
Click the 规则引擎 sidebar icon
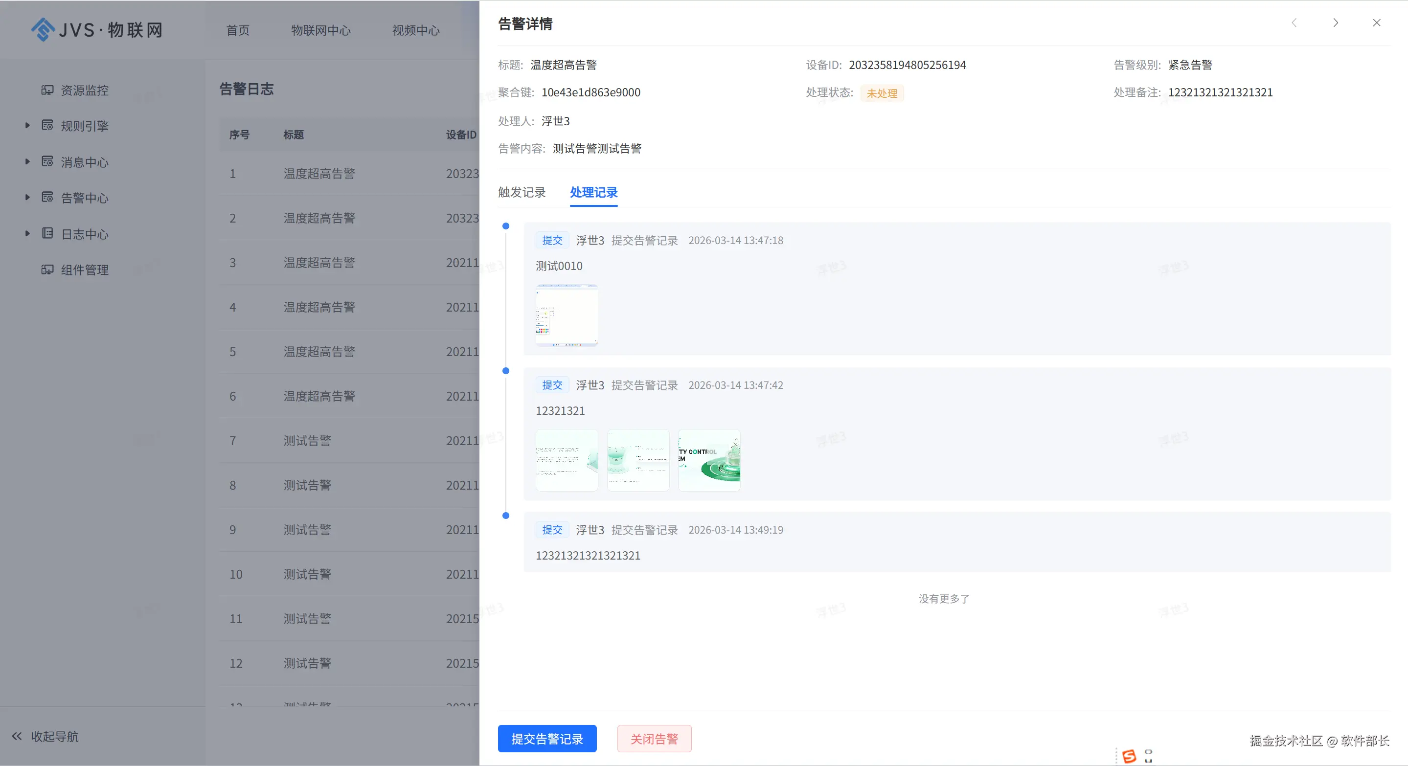47,125
